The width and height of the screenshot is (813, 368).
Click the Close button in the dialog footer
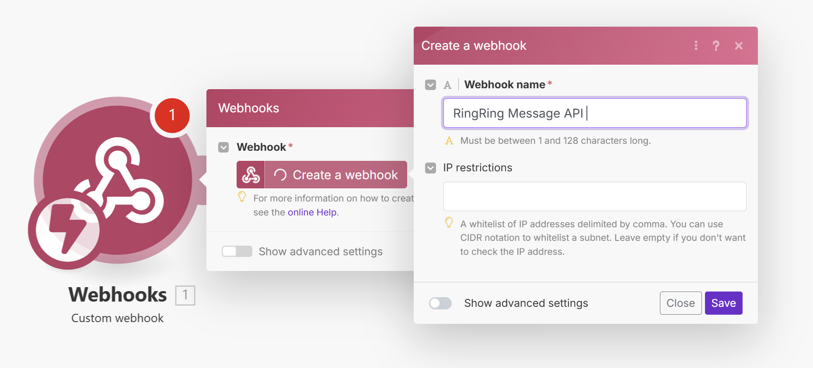click(x=680, y=303)
